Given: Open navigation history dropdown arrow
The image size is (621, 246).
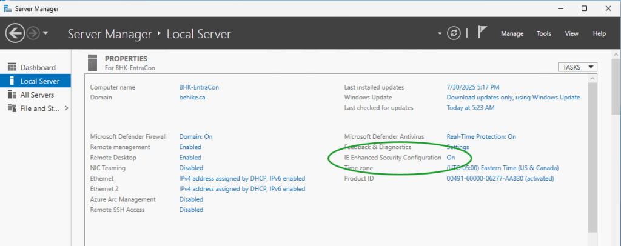Looking at the screenshot, I should 46,33.
